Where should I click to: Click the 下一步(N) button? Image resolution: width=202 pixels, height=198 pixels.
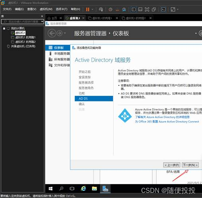190,165
